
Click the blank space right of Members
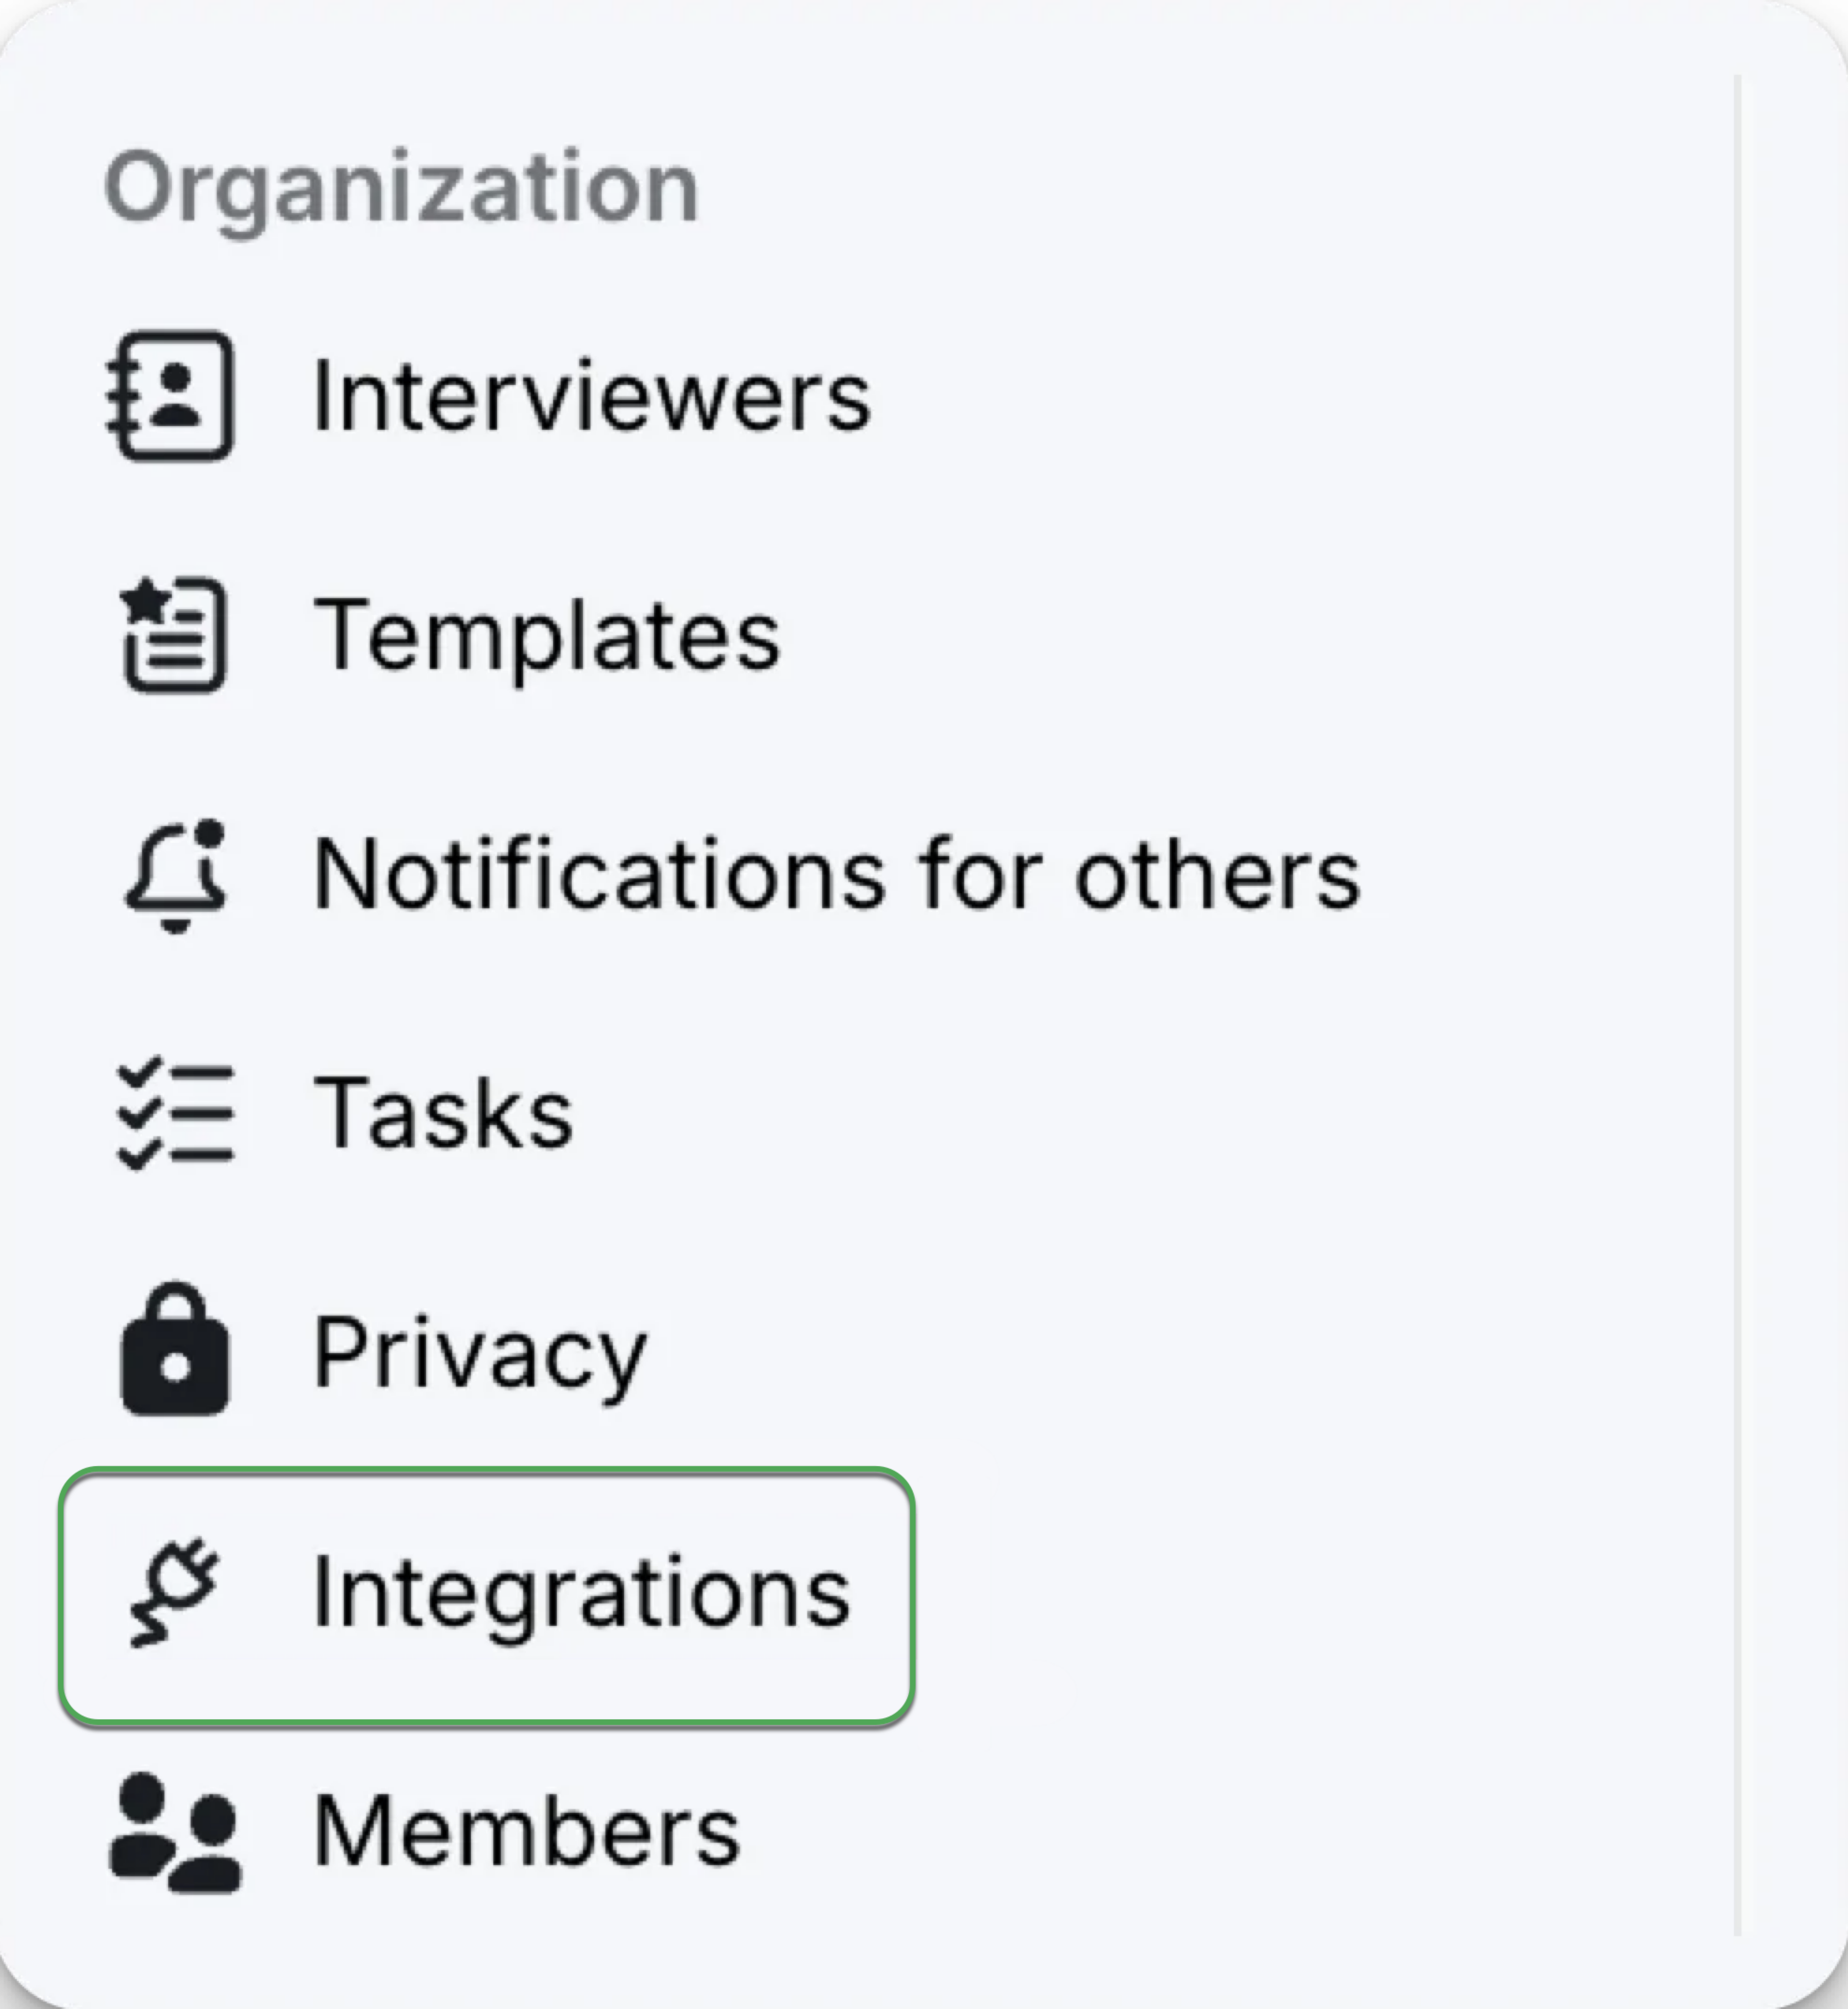1200,1831
